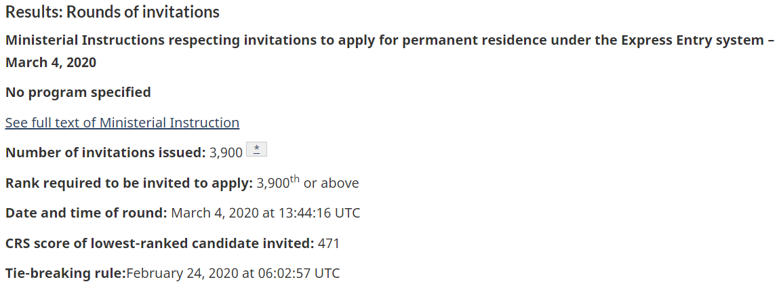Click the 'or above' text after the rank

click(332, 183)
